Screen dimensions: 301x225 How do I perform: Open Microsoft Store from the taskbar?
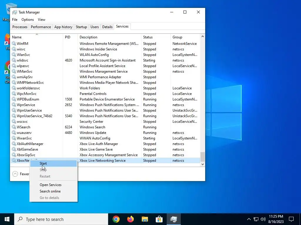pyautogui.click(x=159, y=219)
